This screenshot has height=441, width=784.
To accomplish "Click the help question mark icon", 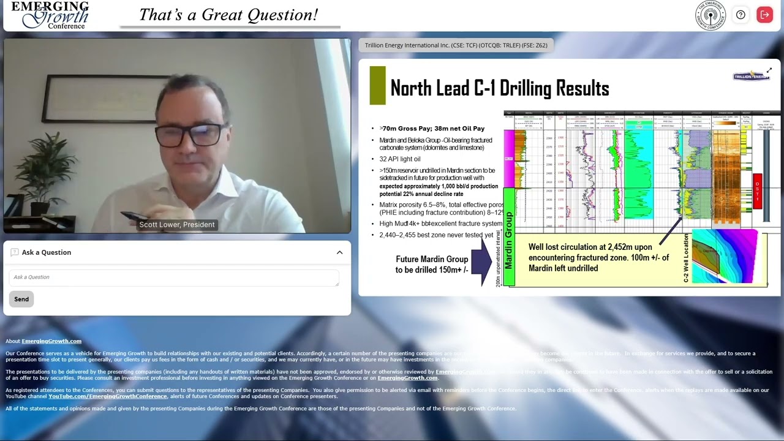I will click(x=741, y=15).
